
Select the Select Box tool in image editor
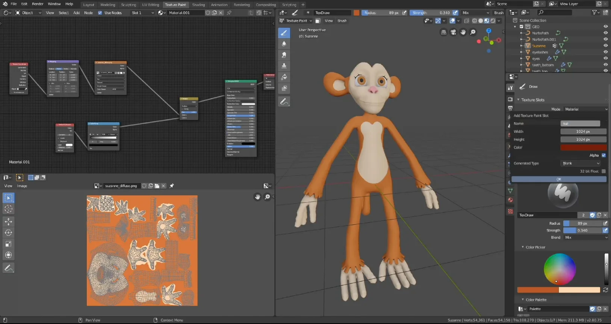click(8, 198)
